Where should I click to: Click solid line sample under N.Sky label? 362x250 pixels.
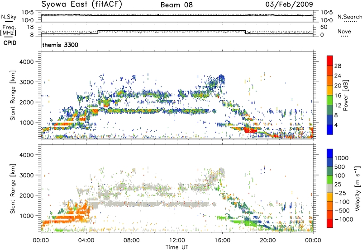[x=9, y=21]
